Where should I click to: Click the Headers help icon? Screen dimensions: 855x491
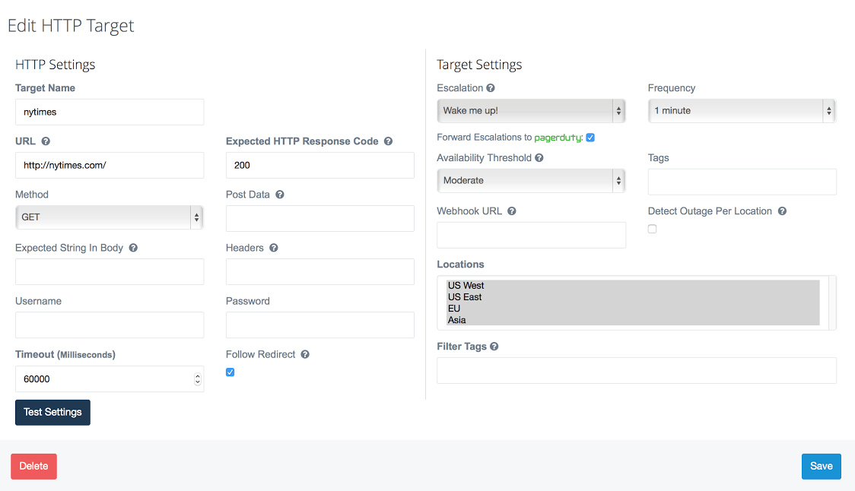coord(274,248)
